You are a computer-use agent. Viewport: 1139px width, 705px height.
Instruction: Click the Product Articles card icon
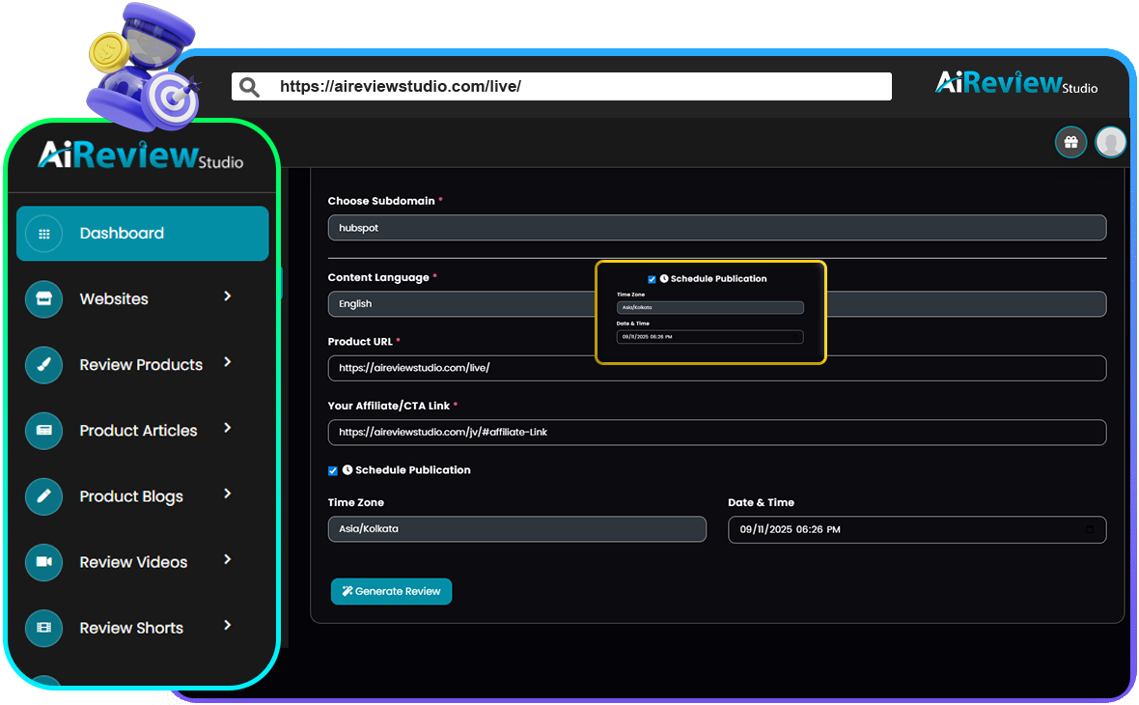pos(43,431)
